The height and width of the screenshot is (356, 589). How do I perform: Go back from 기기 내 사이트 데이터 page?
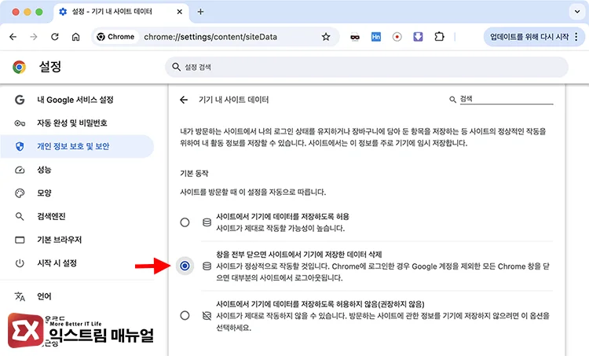click(x=184, y=100)
